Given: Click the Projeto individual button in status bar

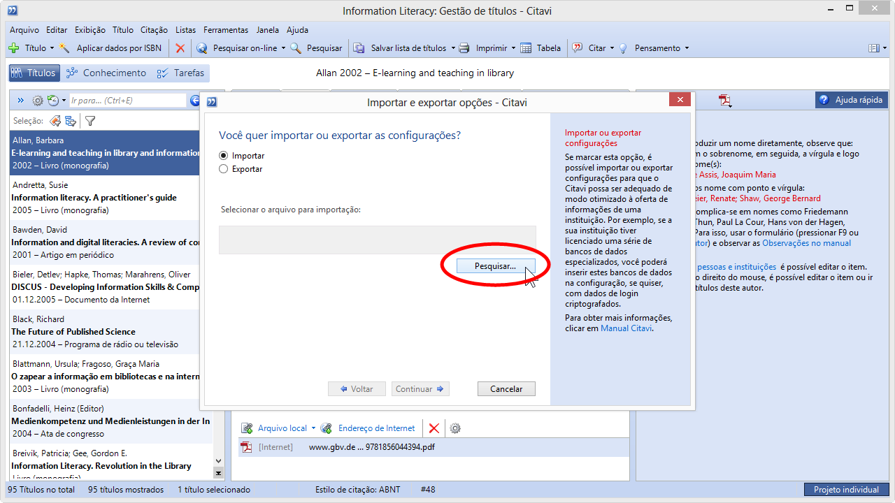Looking at the screenshot, I should coord(846,490).
